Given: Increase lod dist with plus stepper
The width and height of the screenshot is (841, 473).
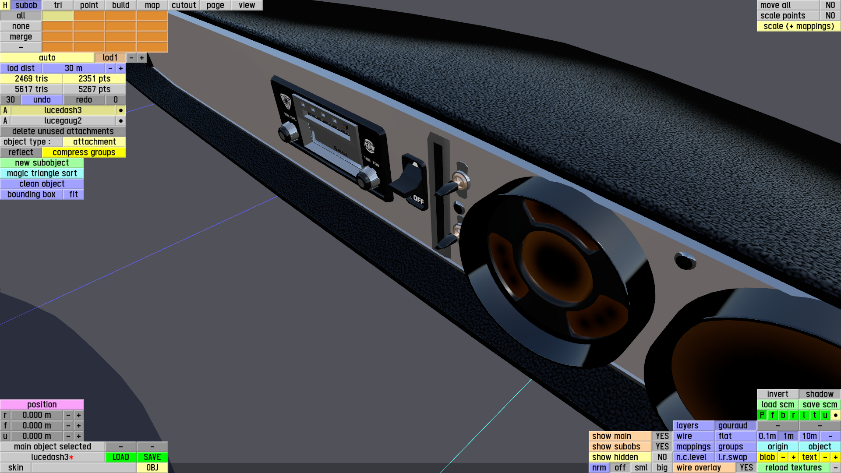Looking at the screenshot, I should pos(120,68).
